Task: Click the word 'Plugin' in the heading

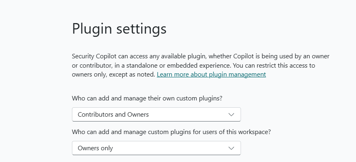Action: pos(90,29)
